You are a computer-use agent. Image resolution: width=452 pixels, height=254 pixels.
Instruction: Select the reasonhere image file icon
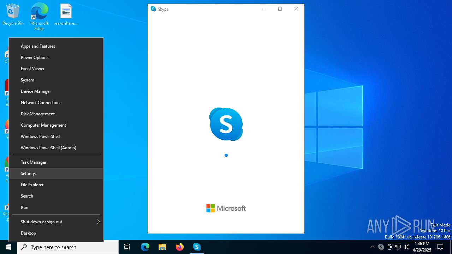[x=66, y=15]
